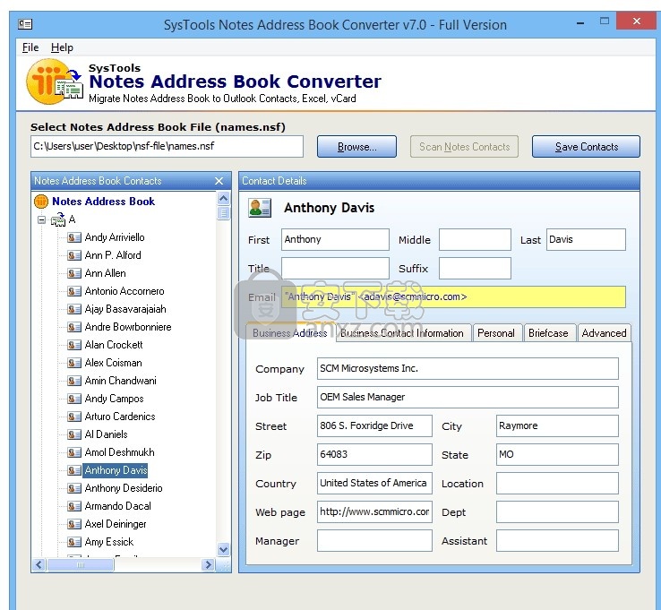Click the Company field with SCM Microsystems Inc.
The height and width of the screenshot is (610, 661).
coord(468,368)
